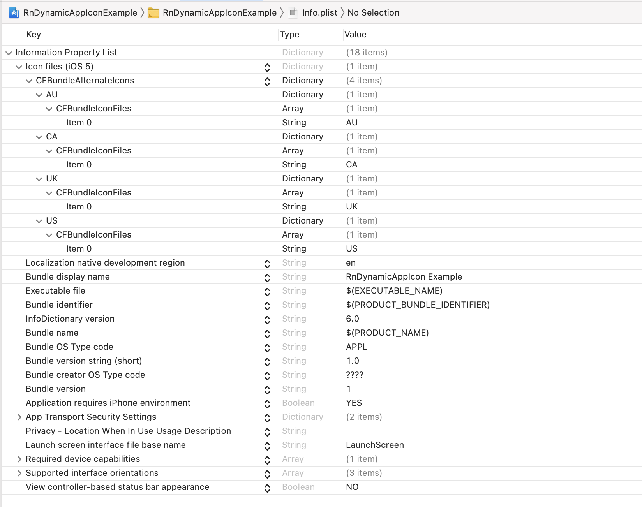Collapse the CFBundleAlternateIcons dictionary

(x=29, y=81)
